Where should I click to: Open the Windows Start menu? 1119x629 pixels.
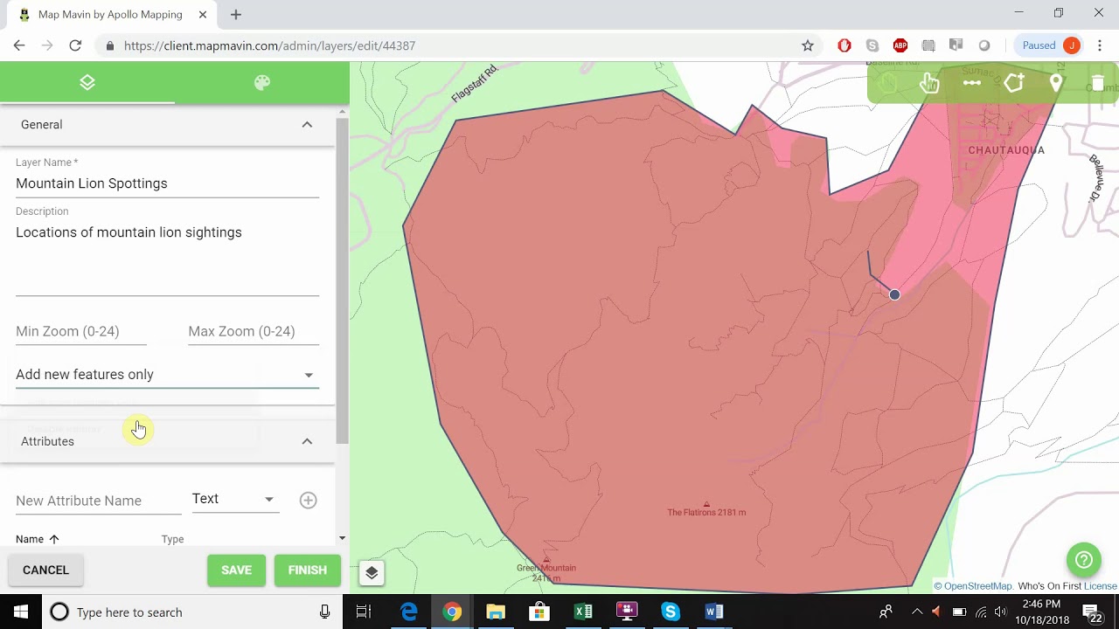click(x=21, y=612)
